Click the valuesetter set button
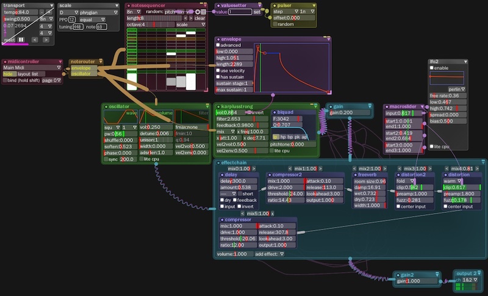488x296 pixels. [257, 12]
